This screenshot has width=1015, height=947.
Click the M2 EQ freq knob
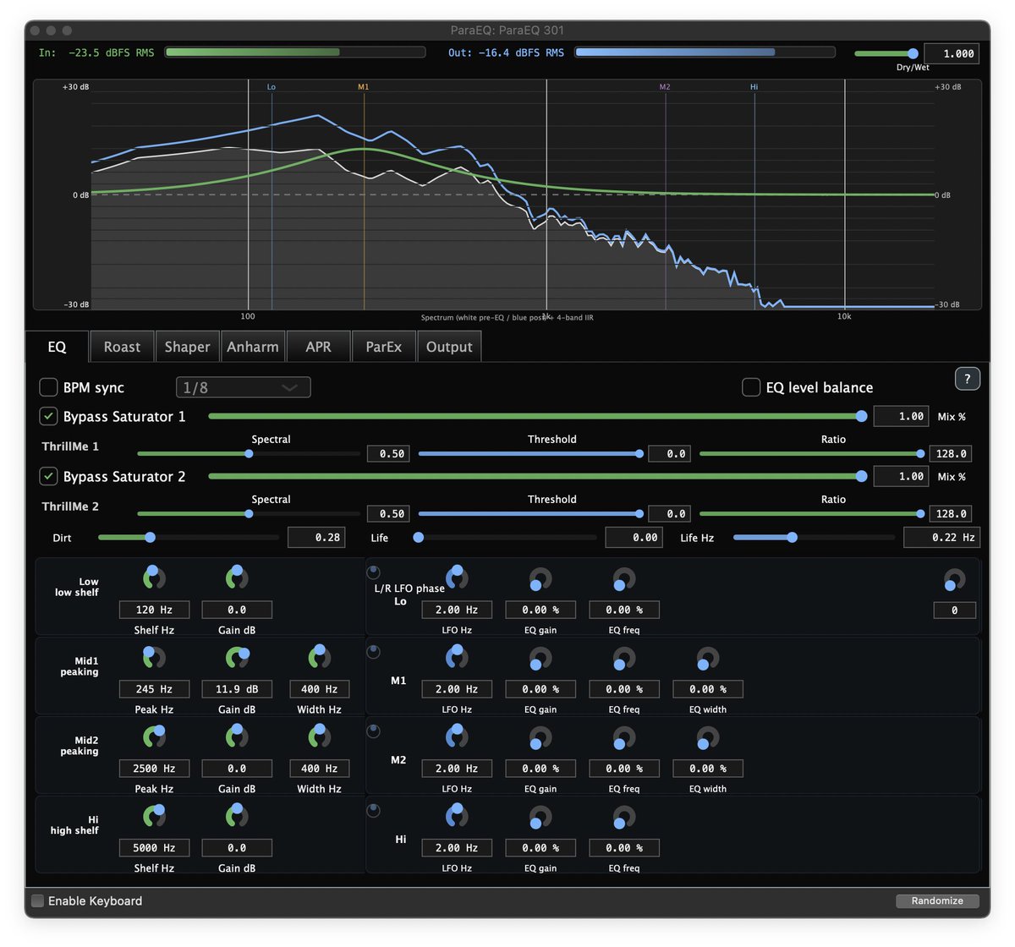623,737
